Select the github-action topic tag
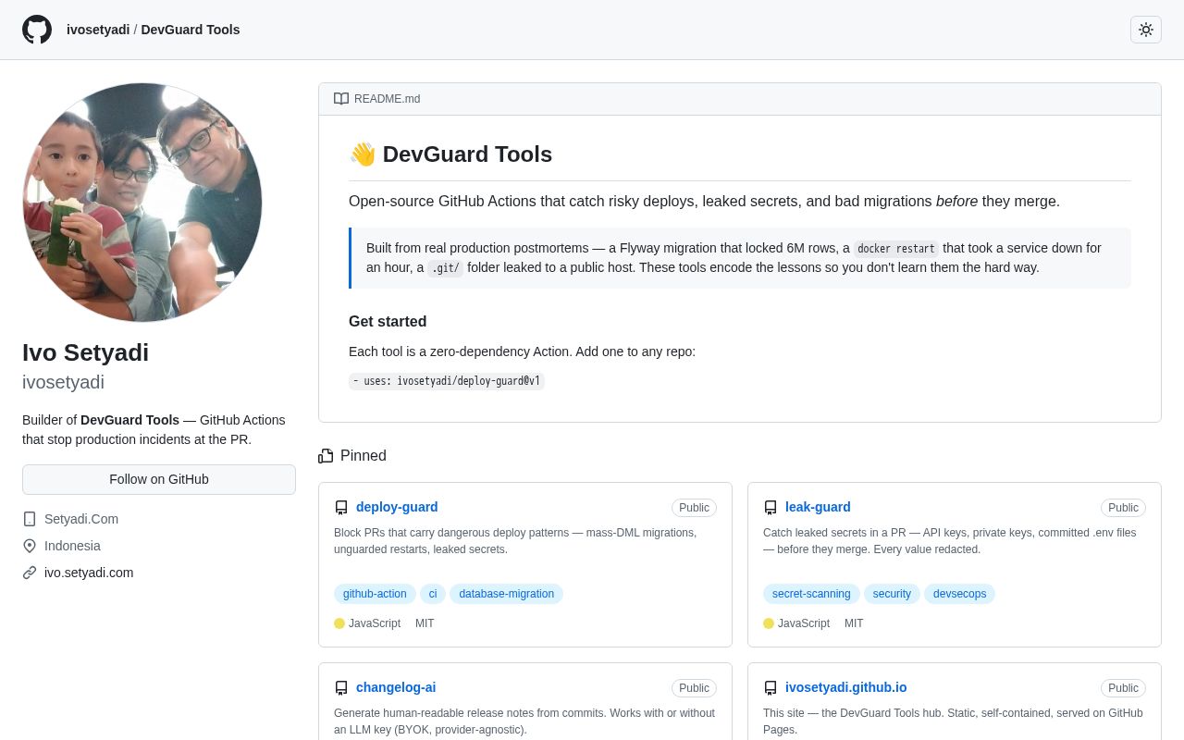The width and height of the screenshot is (1184, 740). pyautogui.click(x=375, y=594)
